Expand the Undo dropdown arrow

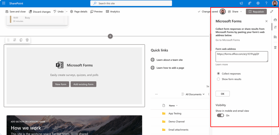tap(67, 11)
